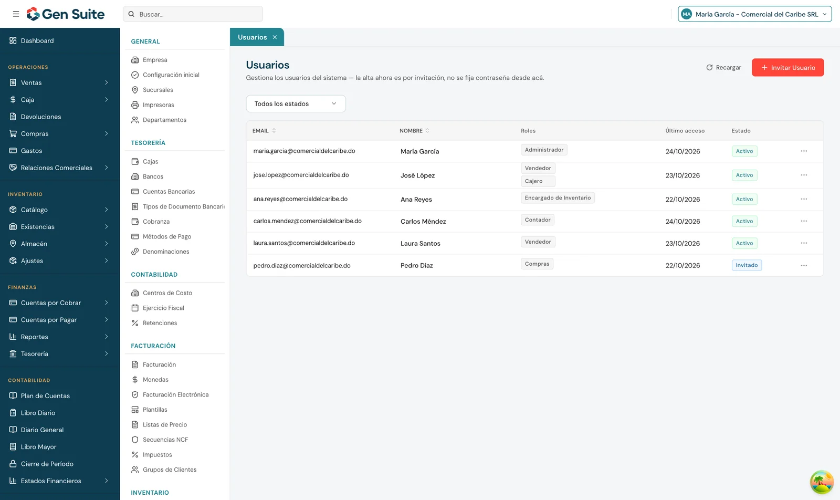The height and width of the screenshot is (500, 840).
Task: Open row actions for Carlos Méndez
Action: pyautogui.click(x=804, y=221)
